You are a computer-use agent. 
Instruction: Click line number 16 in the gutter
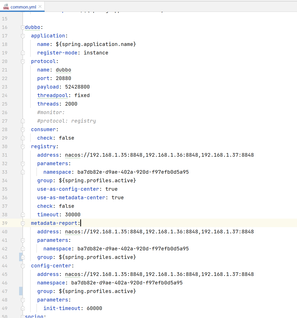point(5,27)
